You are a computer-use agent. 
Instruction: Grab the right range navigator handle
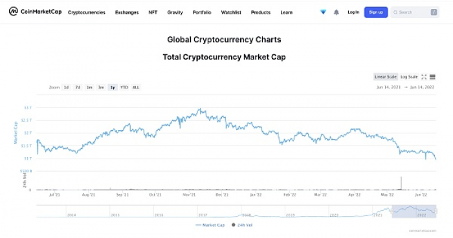[x=436, y=211]
